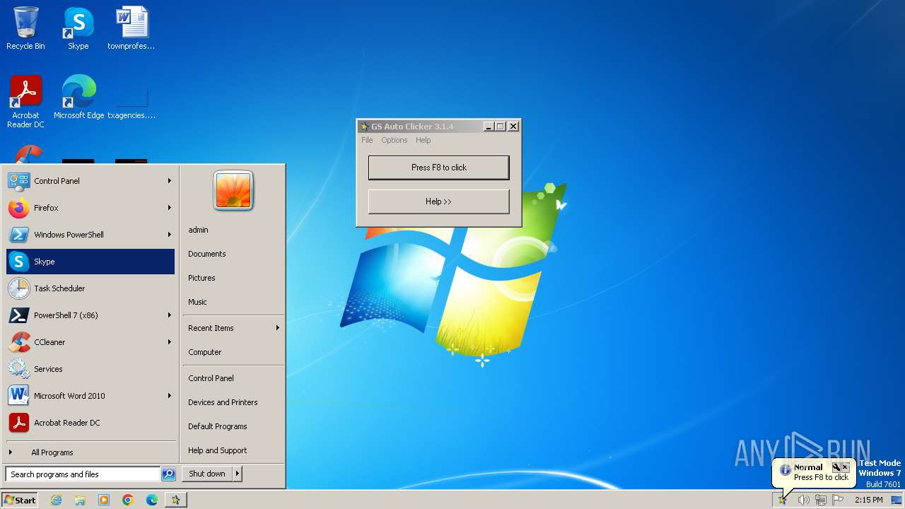Open Acrobat Reader DC in Start menu
Image resolution: width=905 pixels, height=509 pixels.
pos(90,423)
